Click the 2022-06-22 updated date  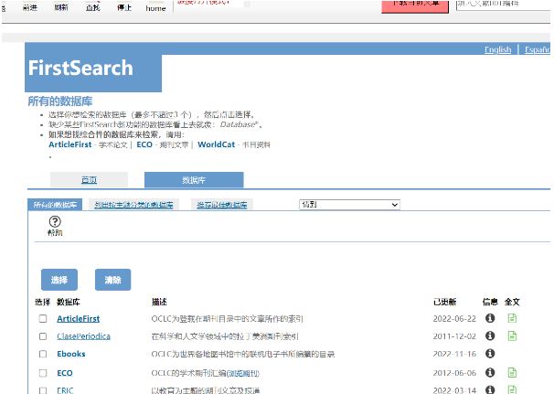click(x=454, y=319)
